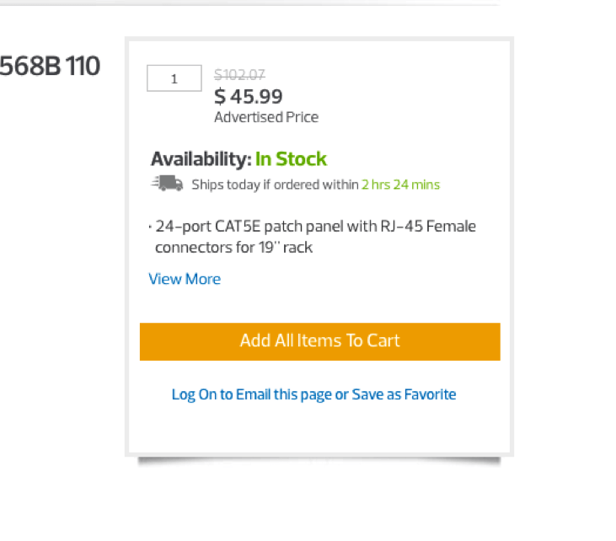Click the bullet before 24-port description
The image size is (616, 541).
click(150, 227)
